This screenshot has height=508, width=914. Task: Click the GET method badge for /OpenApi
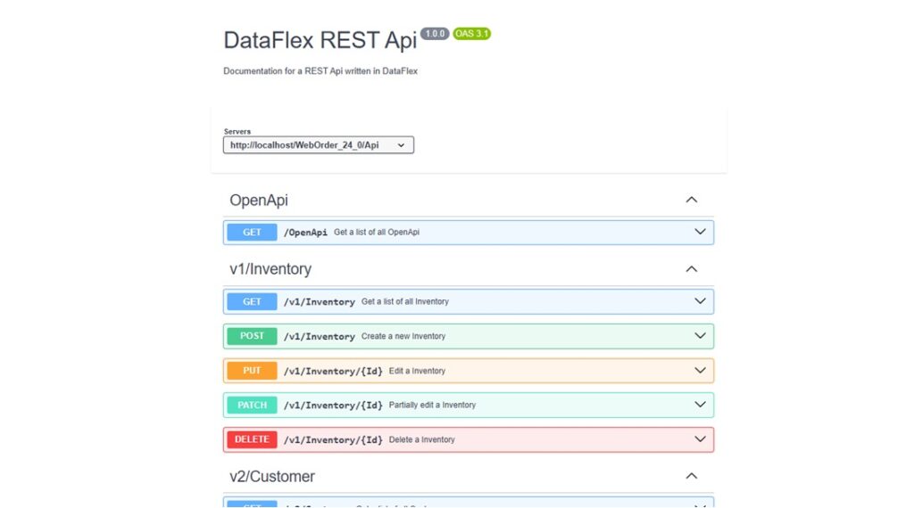[x=253, y=233]
